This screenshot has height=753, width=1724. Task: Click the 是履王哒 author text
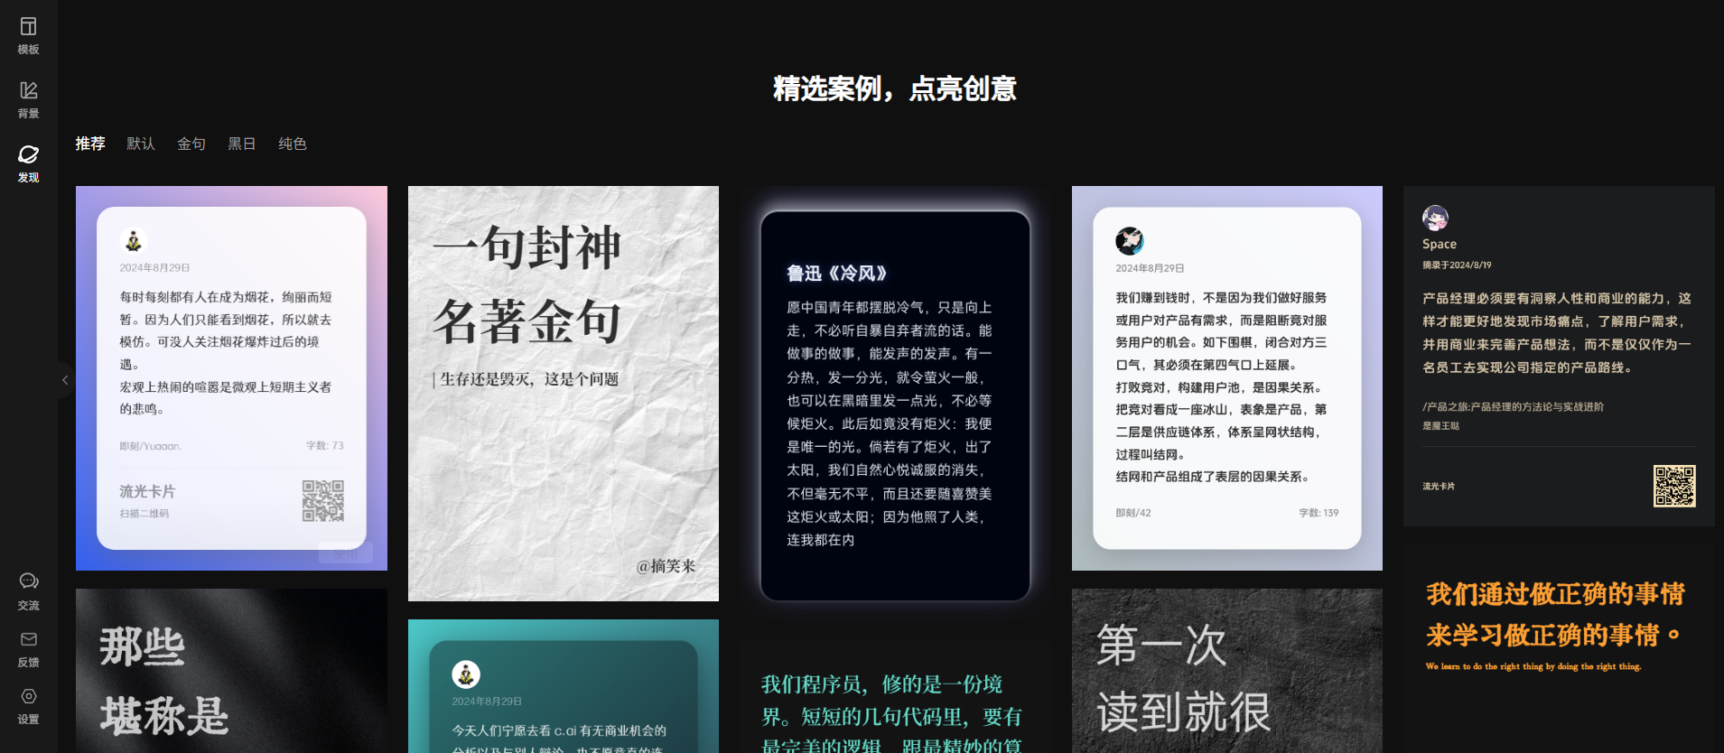[x=1440, y=426]
